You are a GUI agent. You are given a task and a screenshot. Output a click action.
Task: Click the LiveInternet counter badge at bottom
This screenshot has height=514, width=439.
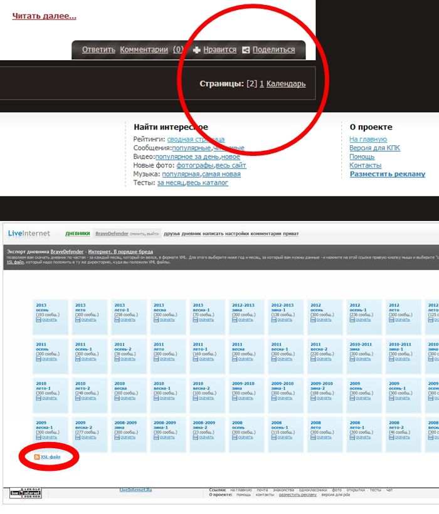click(x=26, y=493)
